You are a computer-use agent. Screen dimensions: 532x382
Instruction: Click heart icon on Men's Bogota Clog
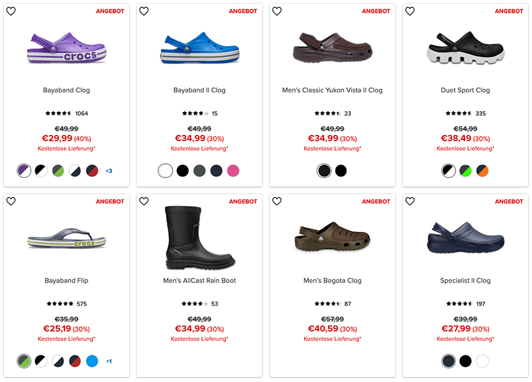(277, 201)
